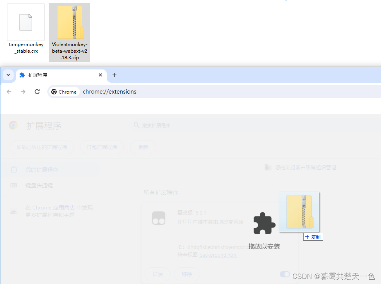Go forward with the browser forward arrow
Screen dimensions: 381x284
(23, 92)
